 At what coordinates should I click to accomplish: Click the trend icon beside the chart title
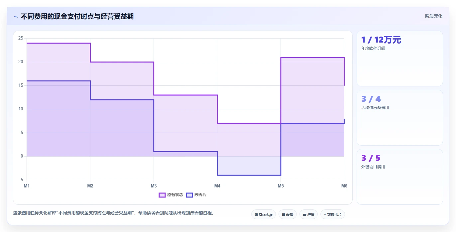(16, 16)
